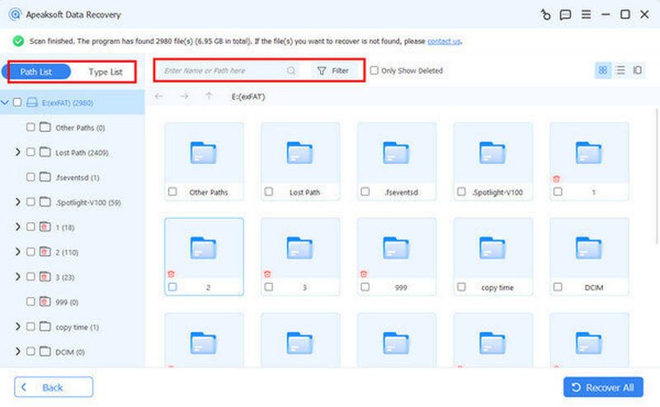Expand the Lost Path tree node
This screenshot has width=660, height=407.
[x=17, y=153]
